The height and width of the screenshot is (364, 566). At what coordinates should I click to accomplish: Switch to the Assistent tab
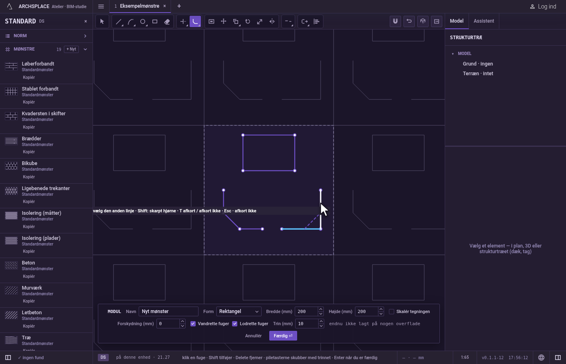click(x=484, y=21)
